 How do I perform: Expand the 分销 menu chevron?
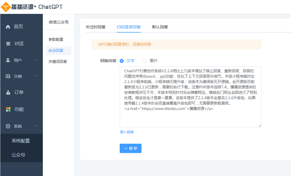[35, 76]
